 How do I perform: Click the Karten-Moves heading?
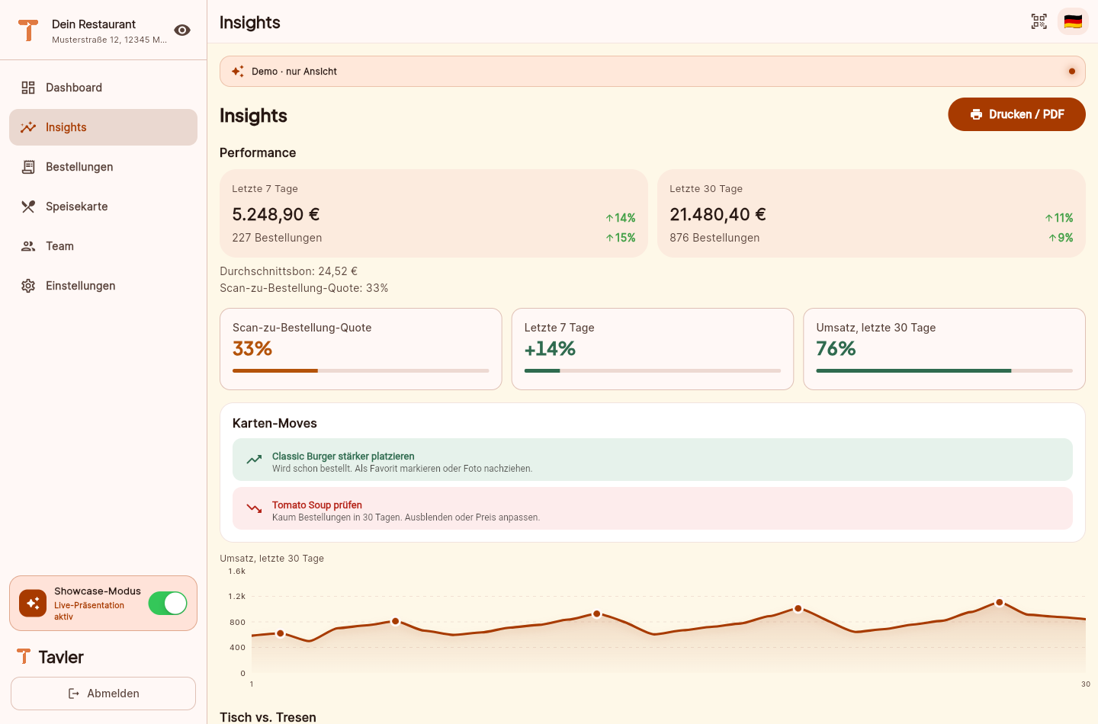pyautogui.click(x=274, y=423)
